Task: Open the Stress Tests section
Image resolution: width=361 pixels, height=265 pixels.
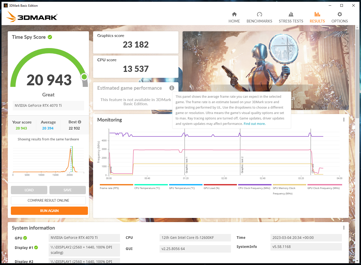Action: click(x=291, y=17)
